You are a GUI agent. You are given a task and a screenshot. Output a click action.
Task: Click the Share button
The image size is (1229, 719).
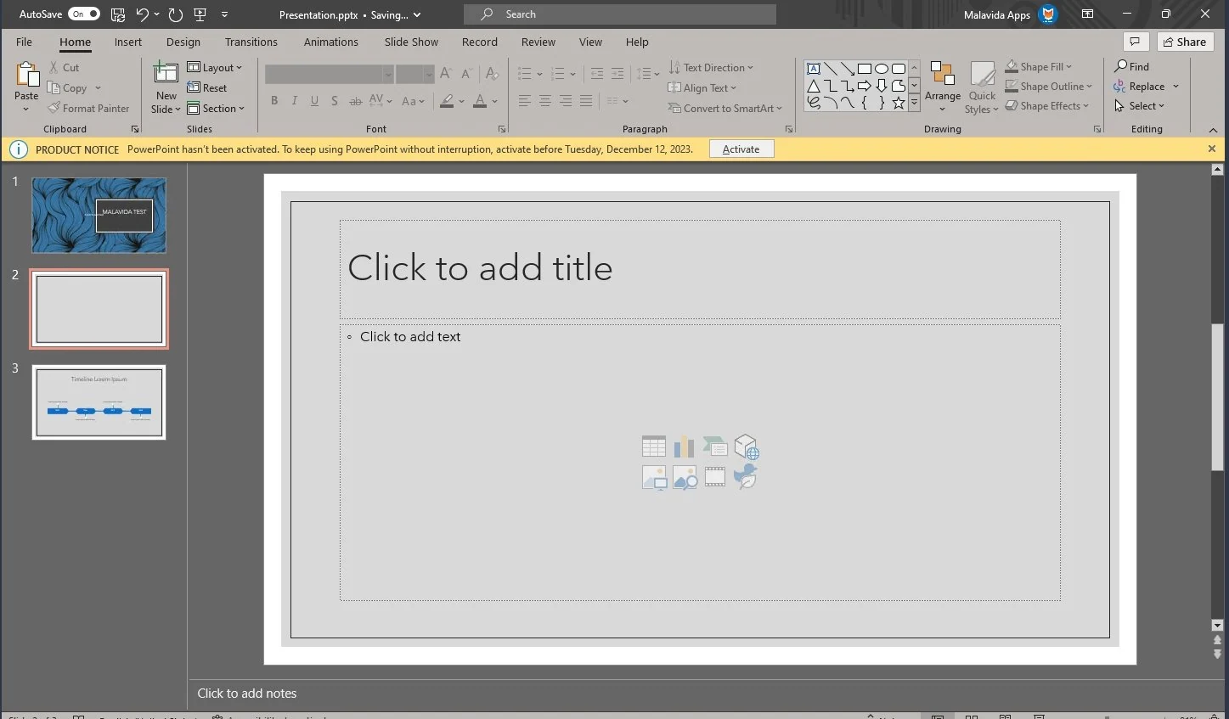[x=1185, y=42]
